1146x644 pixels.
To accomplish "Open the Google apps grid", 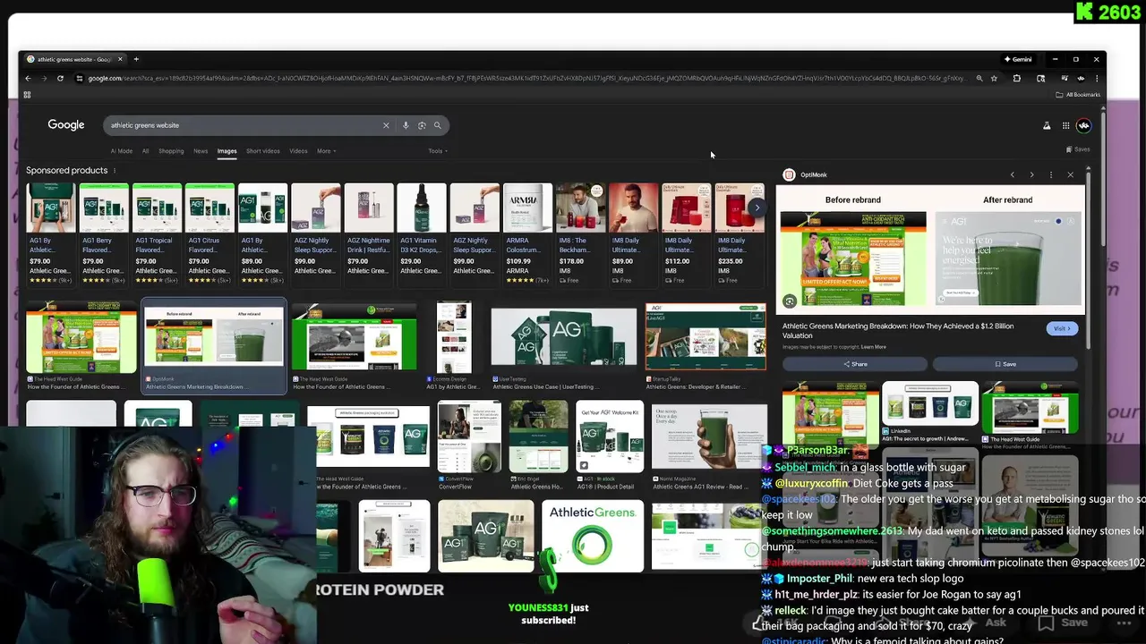I will [1065, 125].
